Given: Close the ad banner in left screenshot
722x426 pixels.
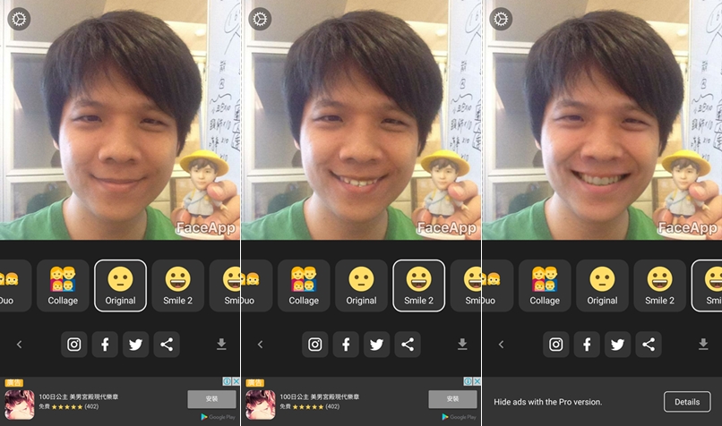Looking at the screenshot, I should point(236,381).
